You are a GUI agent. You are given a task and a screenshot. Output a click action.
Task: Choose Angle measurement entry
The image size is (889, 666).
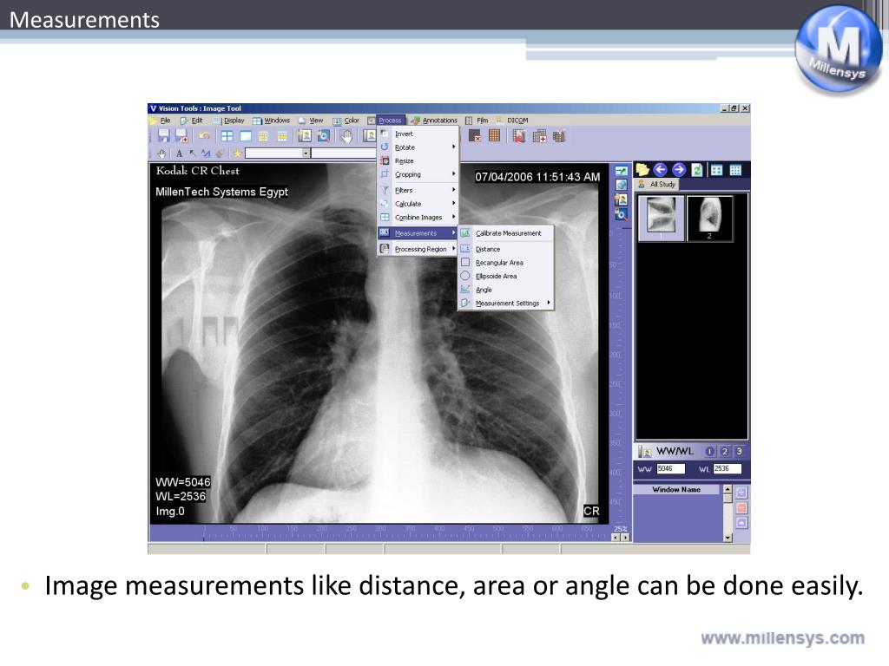506,290
